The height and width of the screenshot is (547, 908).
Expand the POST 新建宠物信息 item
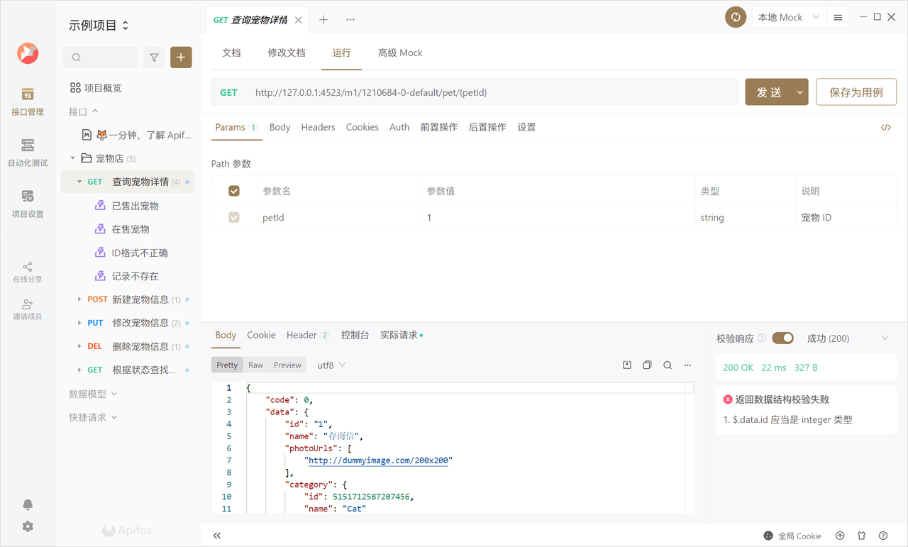coord(79,299)
